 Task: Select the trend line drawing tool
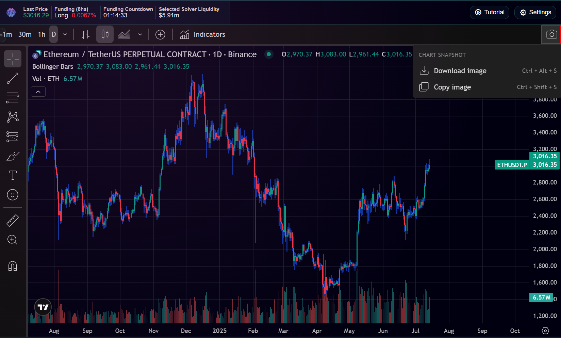coord(13,79)
